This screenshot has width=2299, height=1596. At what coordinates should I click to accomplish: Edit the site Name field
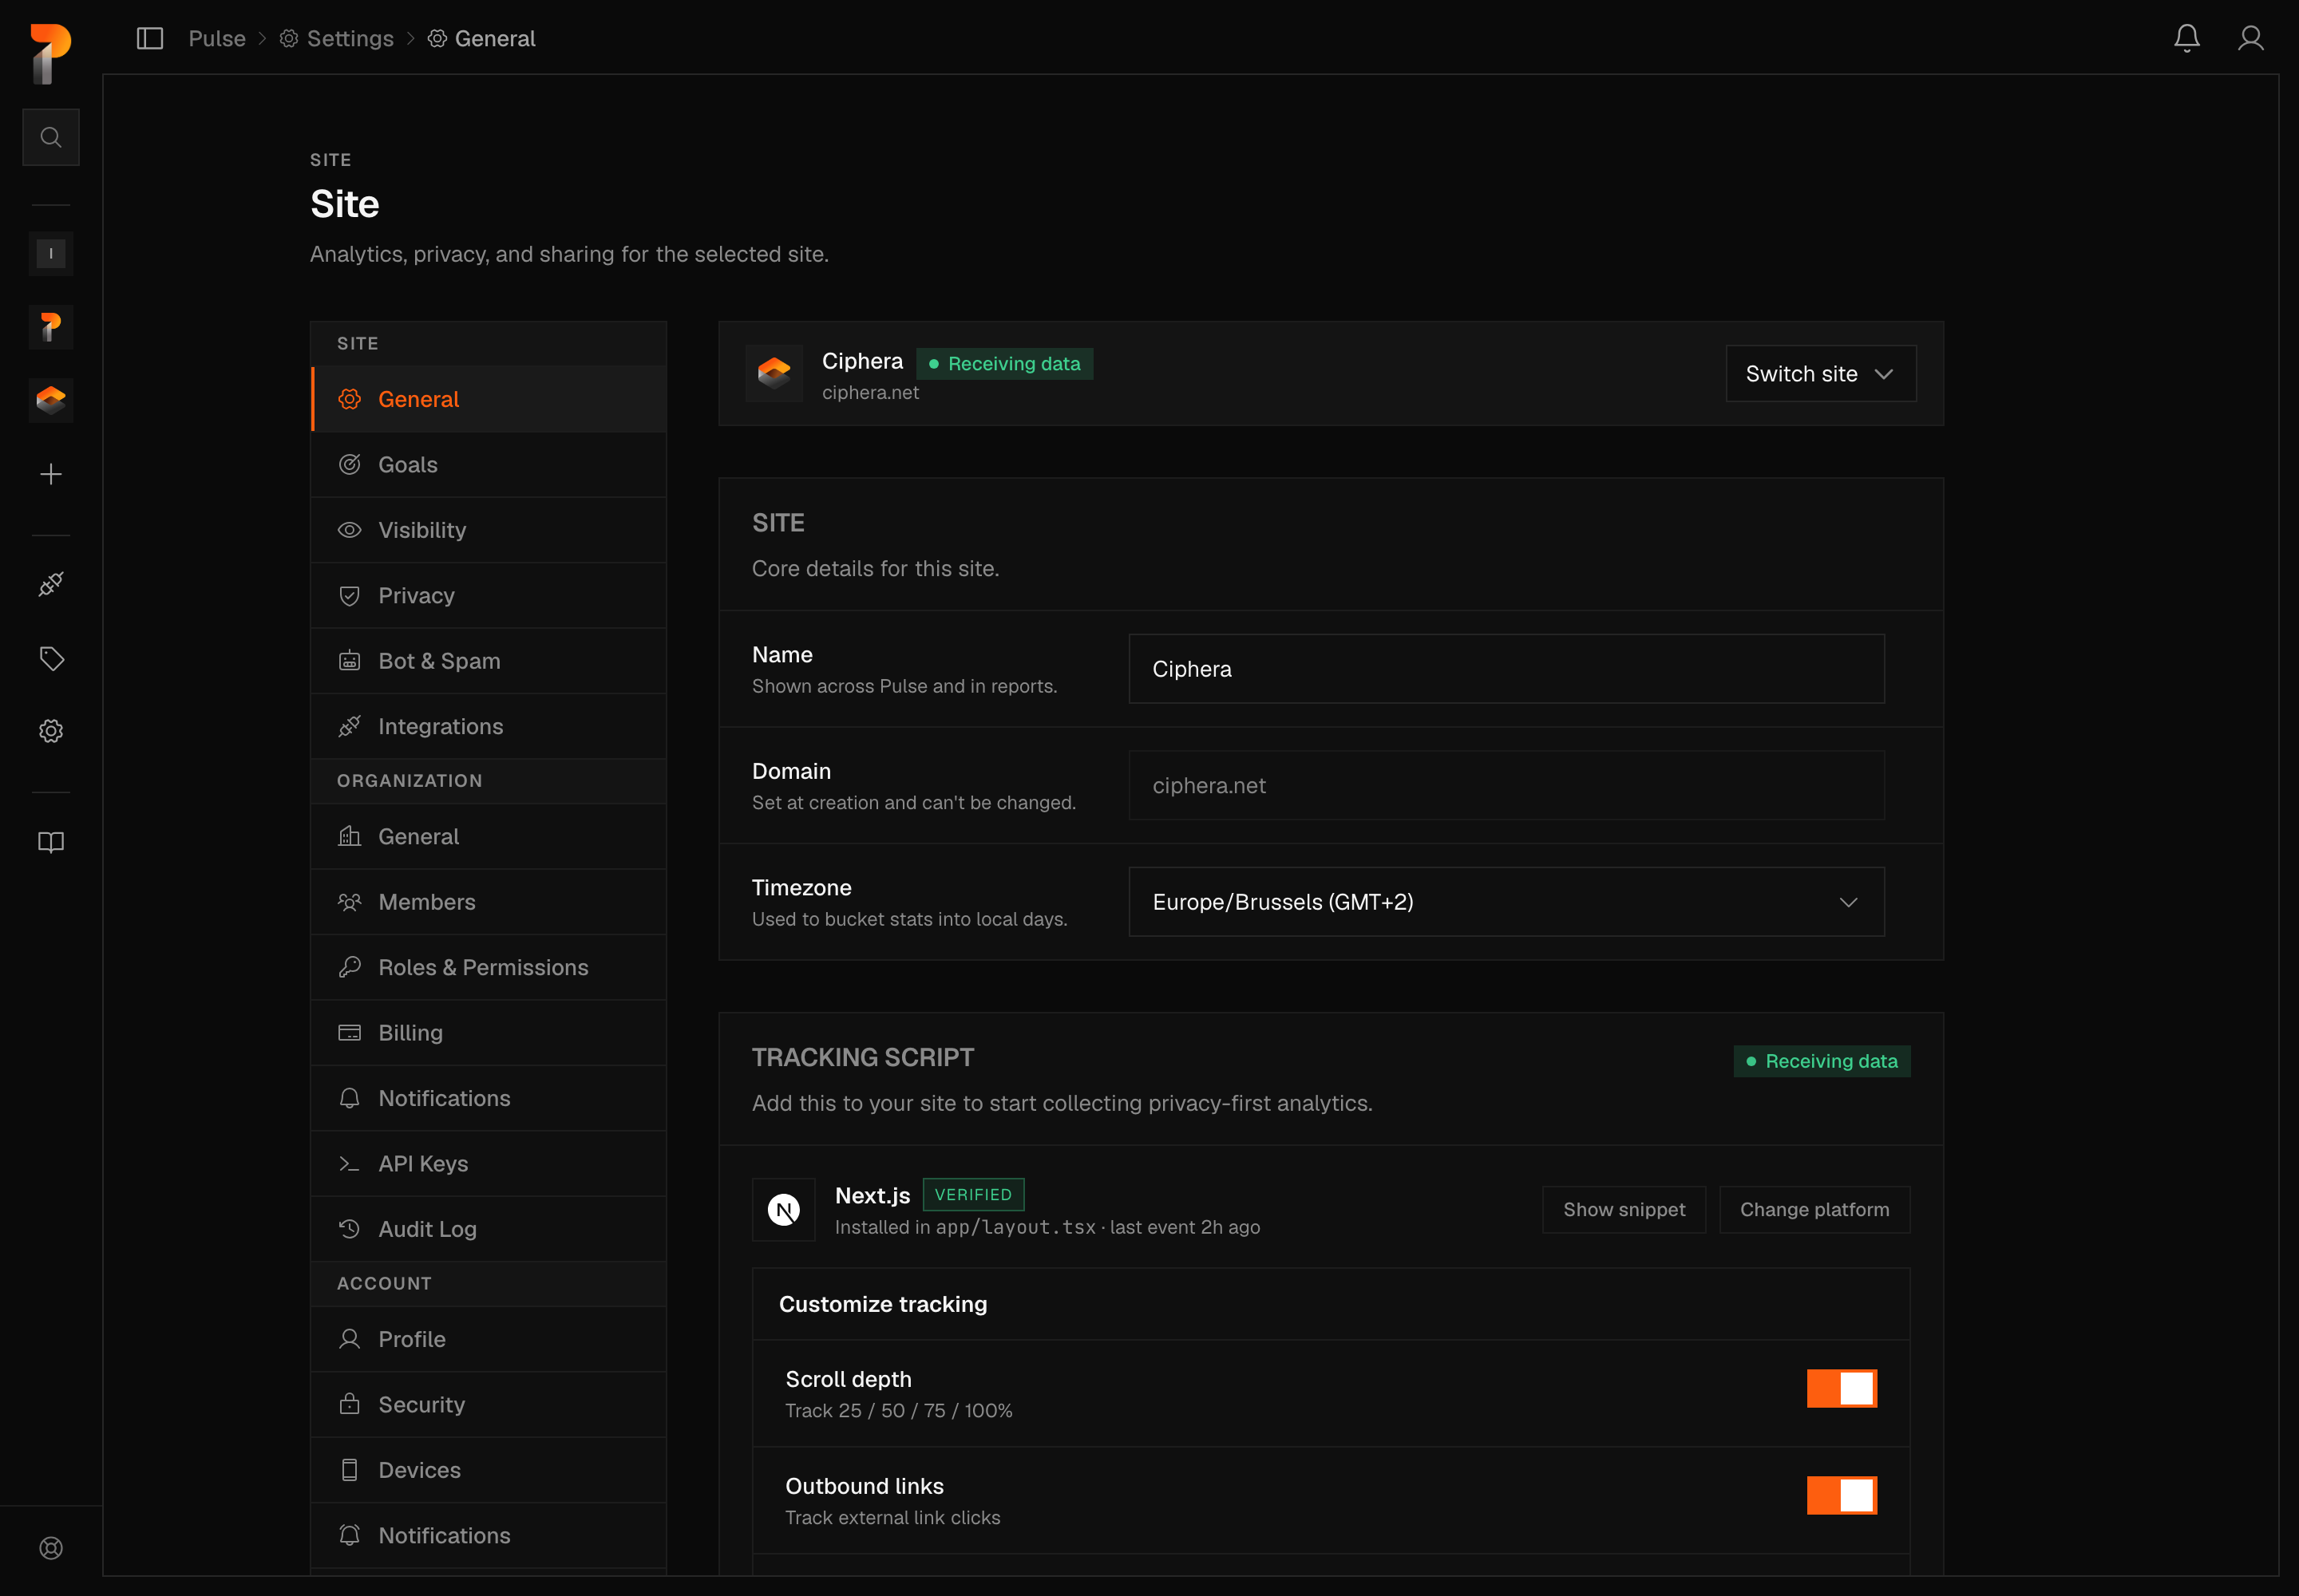point(1506,669)
